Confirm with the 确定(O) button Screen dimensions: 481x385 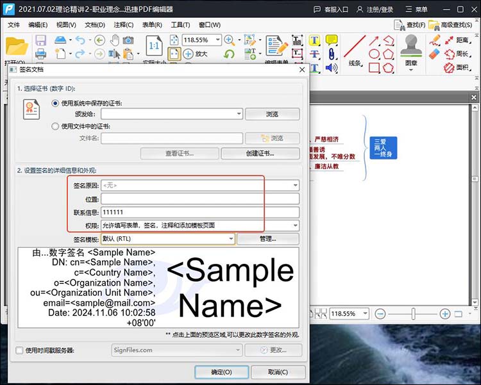click(221, 372)
